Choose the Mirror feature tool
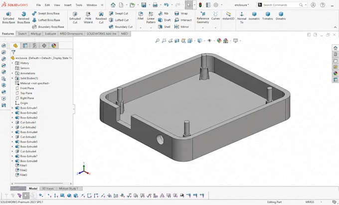Screen dimensions: 339x205 pos(181,27)
